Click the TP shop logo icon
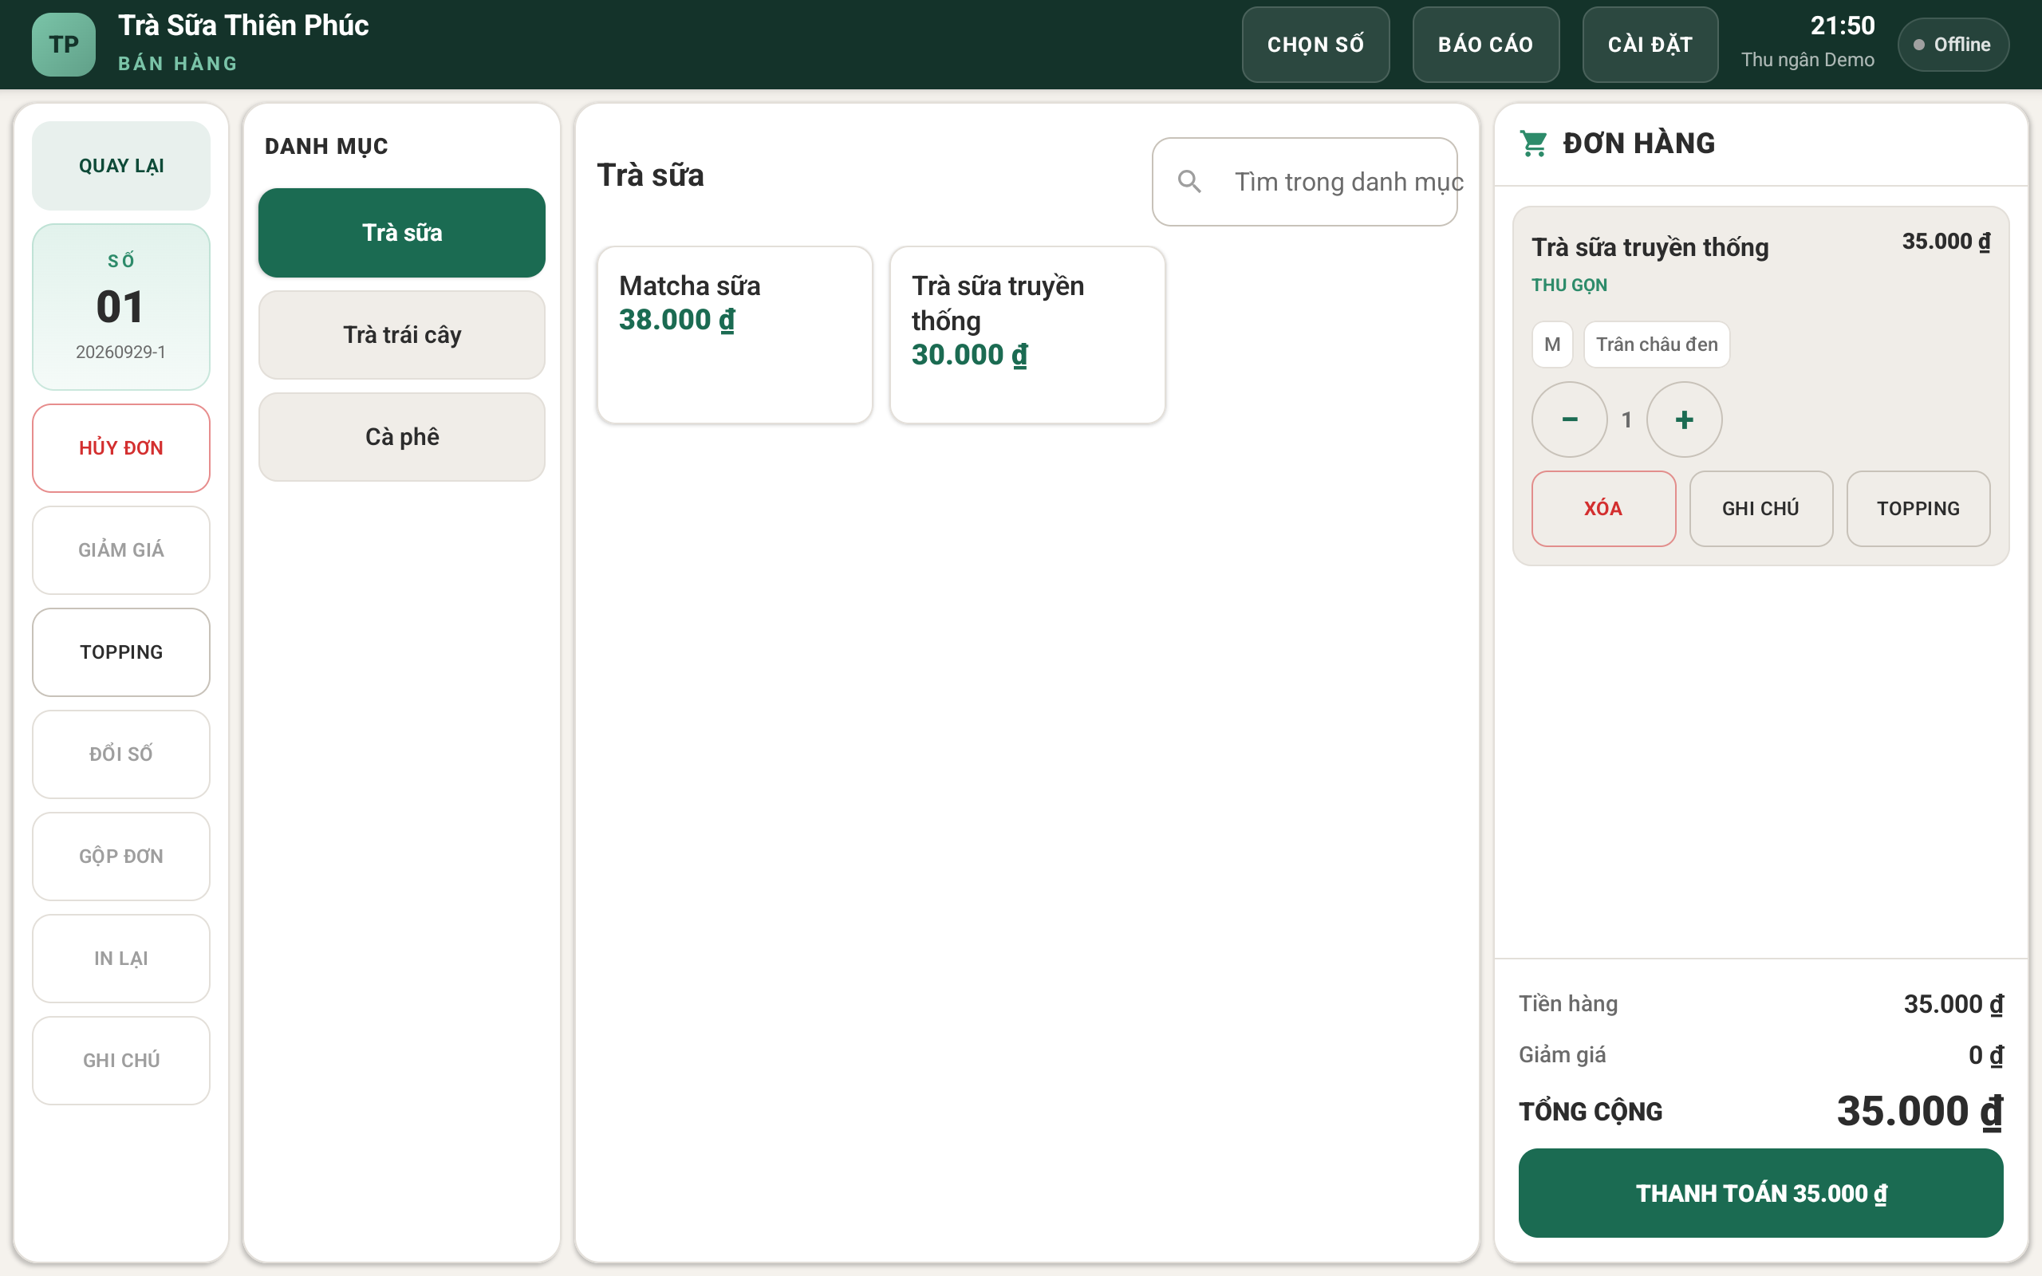This screenshot has width=2042, height=1276. click(x=63, y=45)
